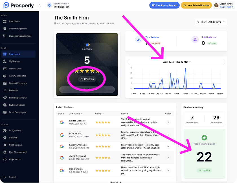
Task: Click the 7 Initial Reviews value
Action: (x=192, y=117)
